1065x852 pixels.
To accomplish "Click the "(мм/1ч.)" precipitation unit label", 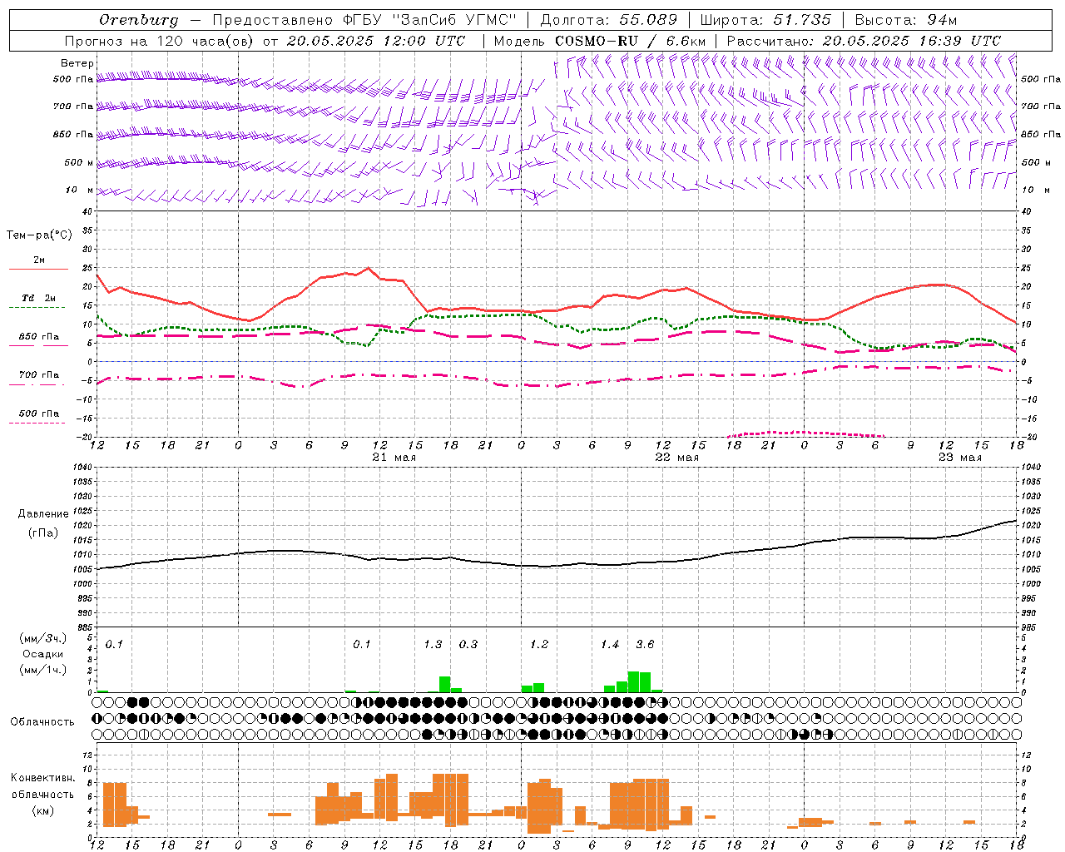I will coord(43,669).
